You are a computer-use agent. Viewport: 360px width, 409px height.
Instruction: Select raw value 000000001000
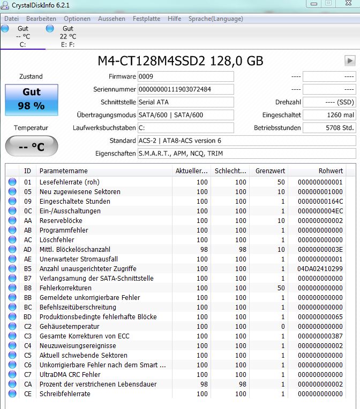point(320,192)
